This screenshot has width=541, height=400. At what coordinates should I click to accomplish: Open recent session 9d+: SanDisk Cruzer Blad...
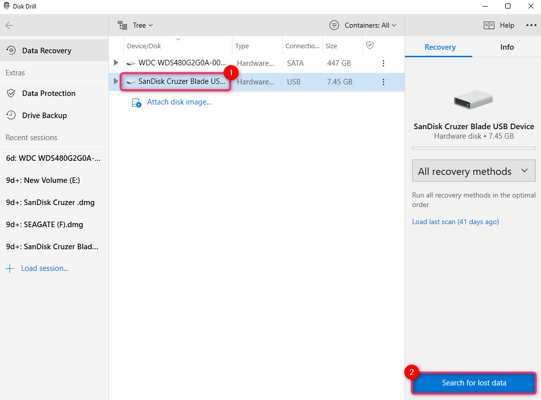(52, 247)
